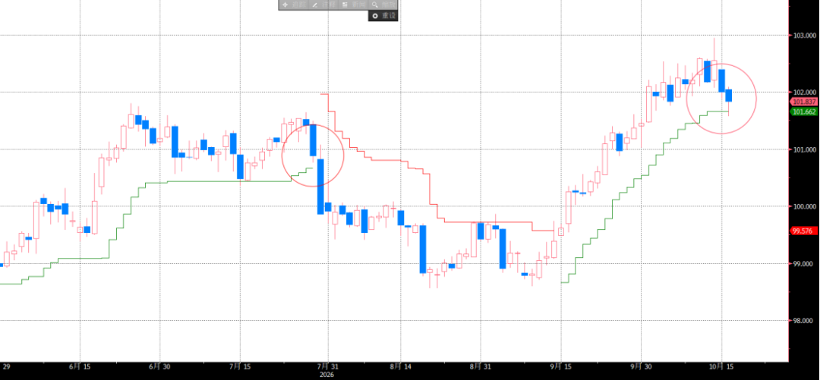
Task: Click the 103.000 price axis label
Action: [x=804, y=36]
